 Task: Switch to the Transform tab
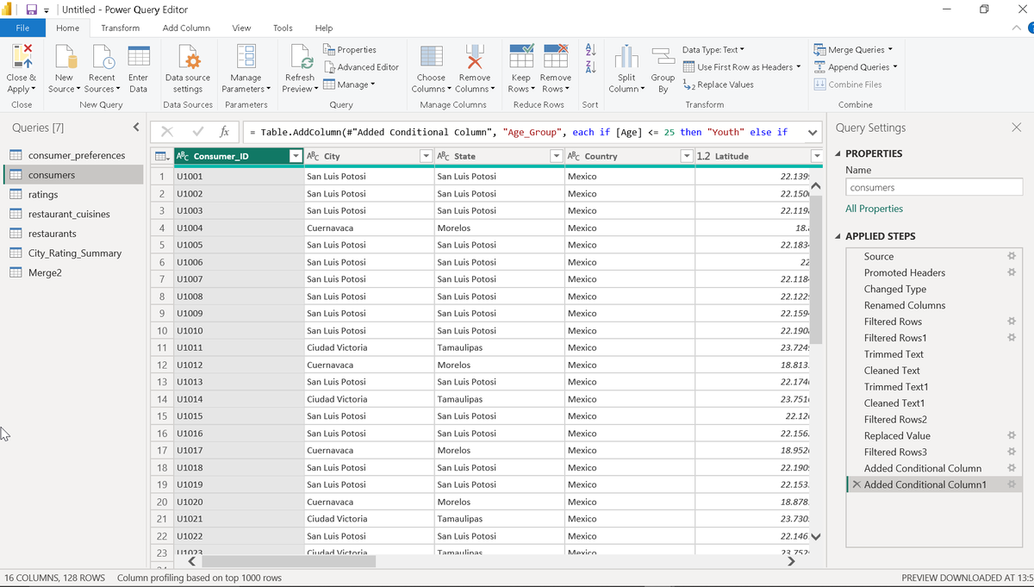120,28
